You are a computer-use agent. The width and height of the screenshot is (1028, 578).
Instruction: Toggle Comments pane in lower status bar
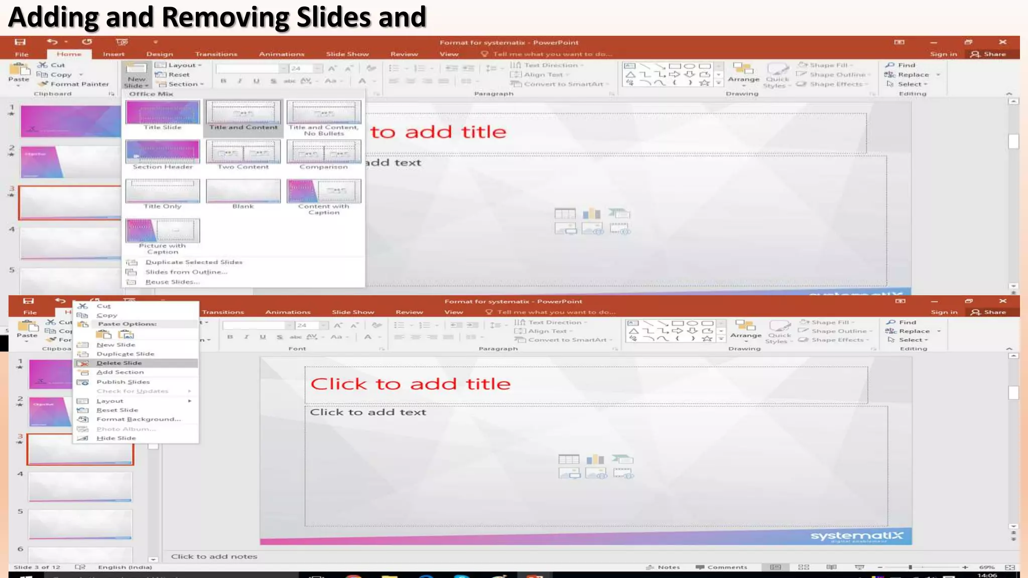tap(721, 567)
